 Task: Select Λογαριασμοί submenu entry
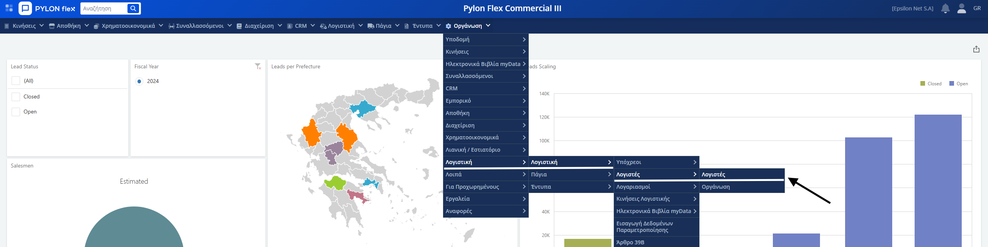tap(657, 187)
